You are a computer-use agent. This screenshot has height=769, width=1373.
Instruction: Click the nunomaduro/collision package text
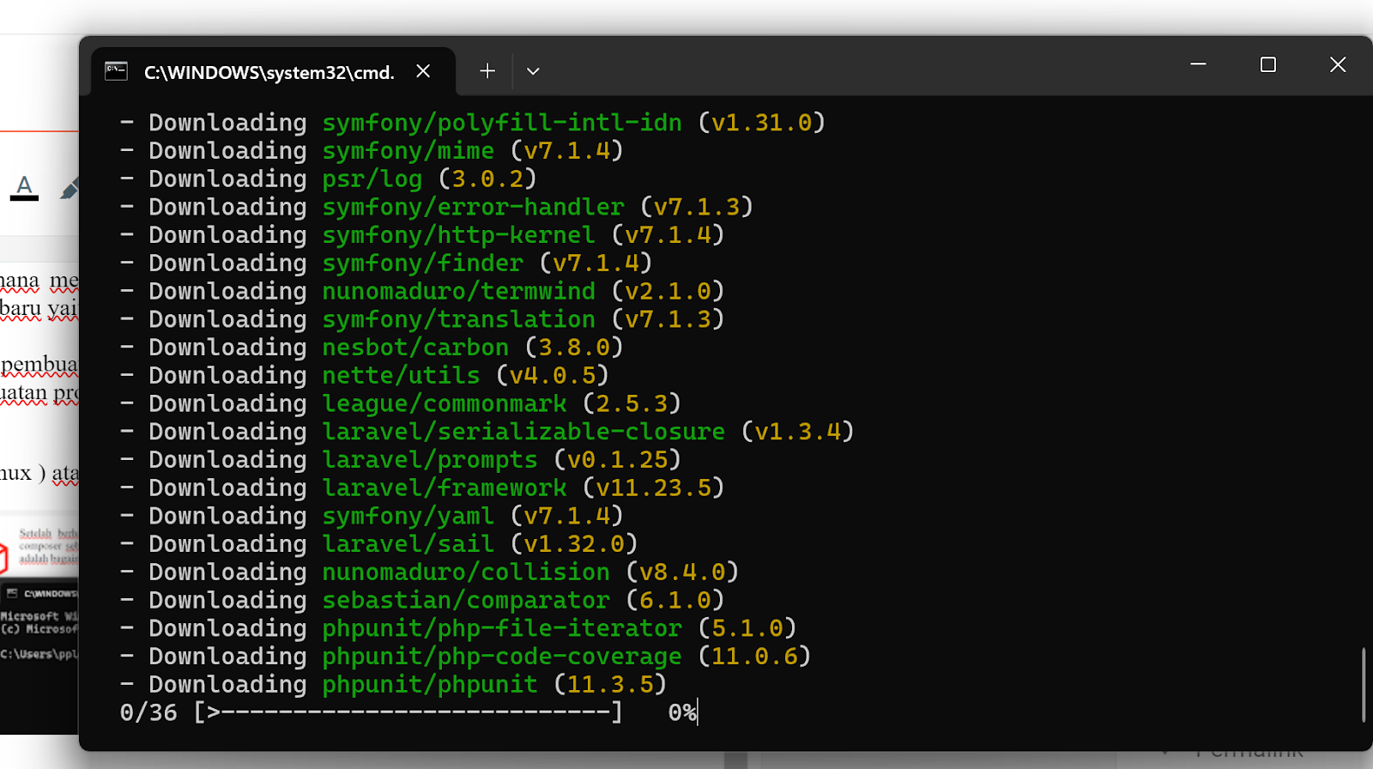click(466, 572)
